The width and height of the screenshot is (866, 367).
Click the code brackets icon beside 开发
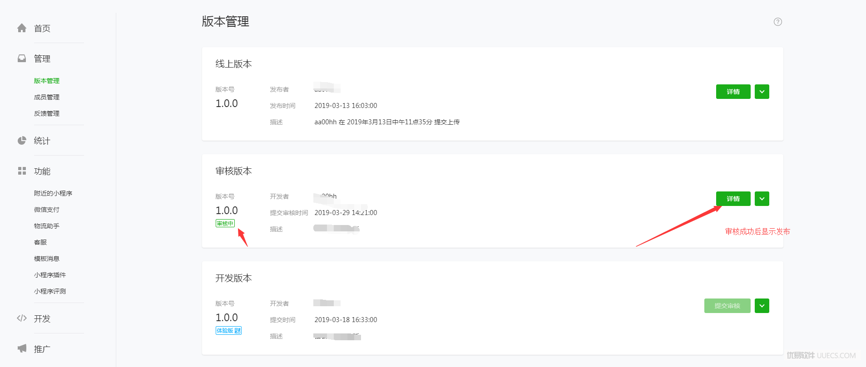coord(22,318)
